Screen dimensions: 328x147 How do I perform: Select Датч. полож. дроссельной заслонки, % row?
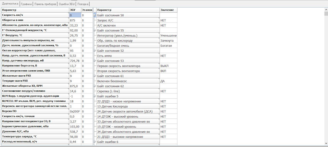(x=35, y=45)
